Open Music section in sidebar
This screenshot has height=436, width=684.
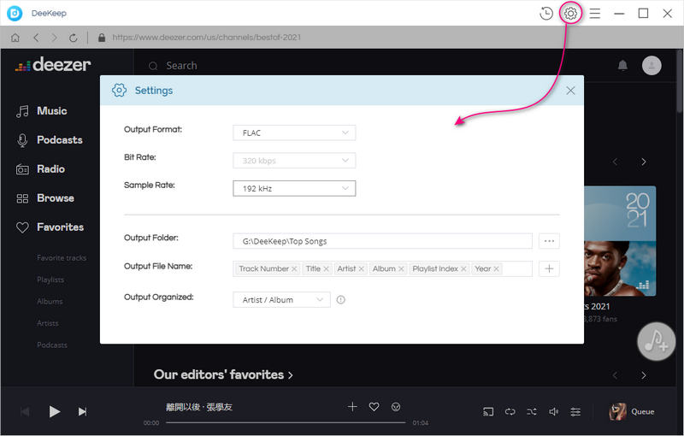tap(41, 111)
